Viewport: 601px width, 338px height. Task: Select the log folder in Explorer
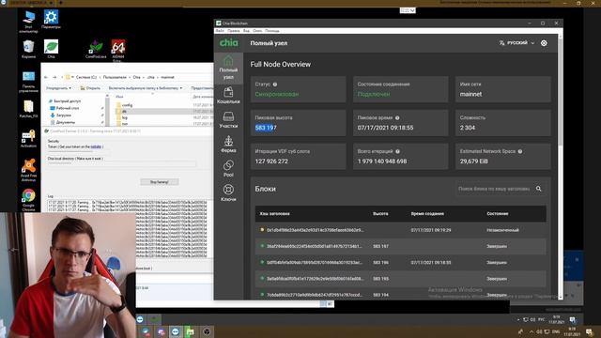point(125,117)
